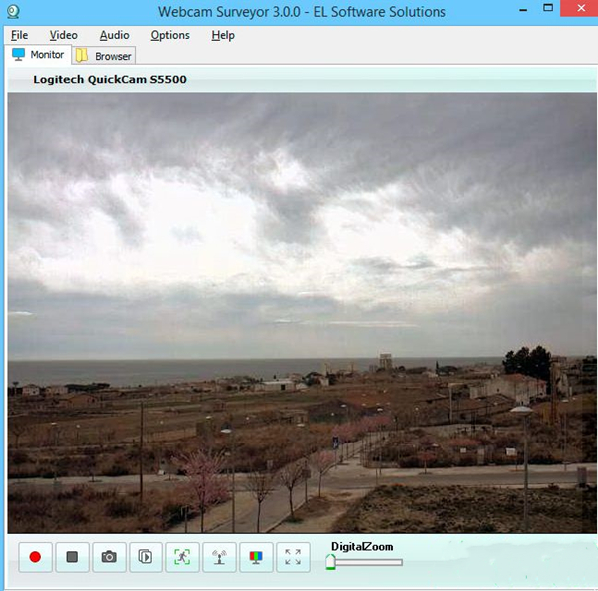The height and width of the screenshot is (591, 598).
Task: Open video adjustments via the color monitor icon
Action: click(x=256, y=557)
